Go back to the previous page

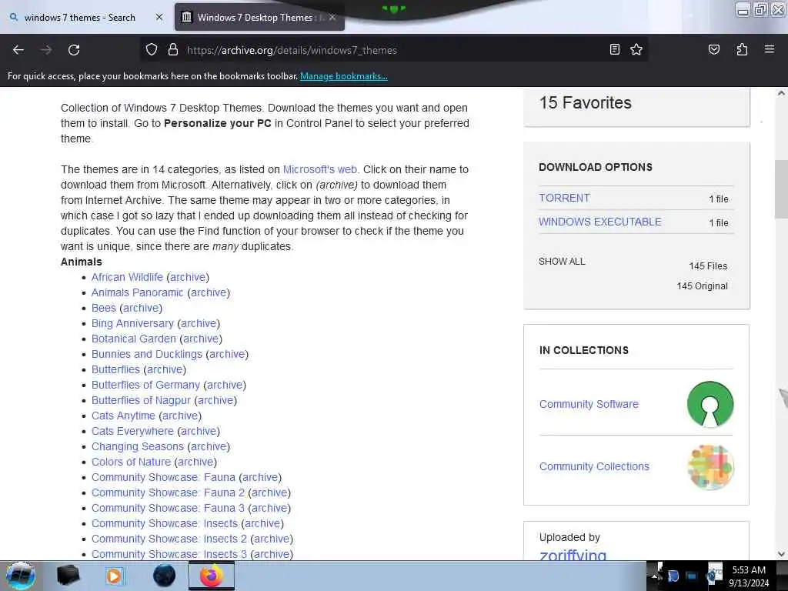click(18, 50)
